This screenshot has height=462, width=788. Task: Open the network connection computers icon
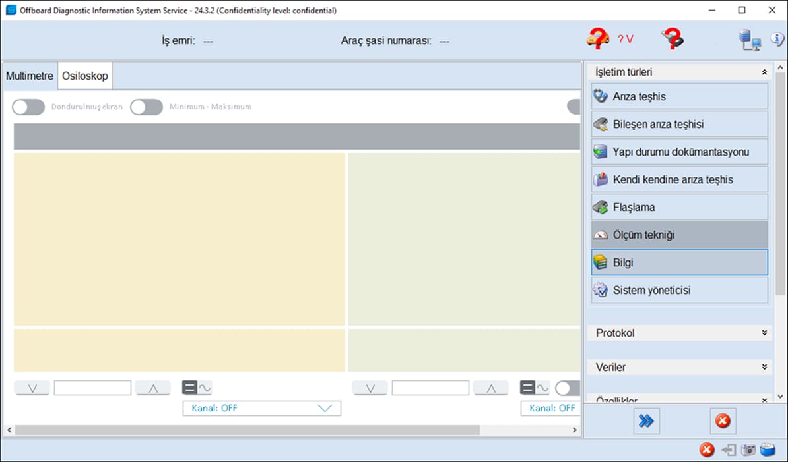[x=750, y=40]
